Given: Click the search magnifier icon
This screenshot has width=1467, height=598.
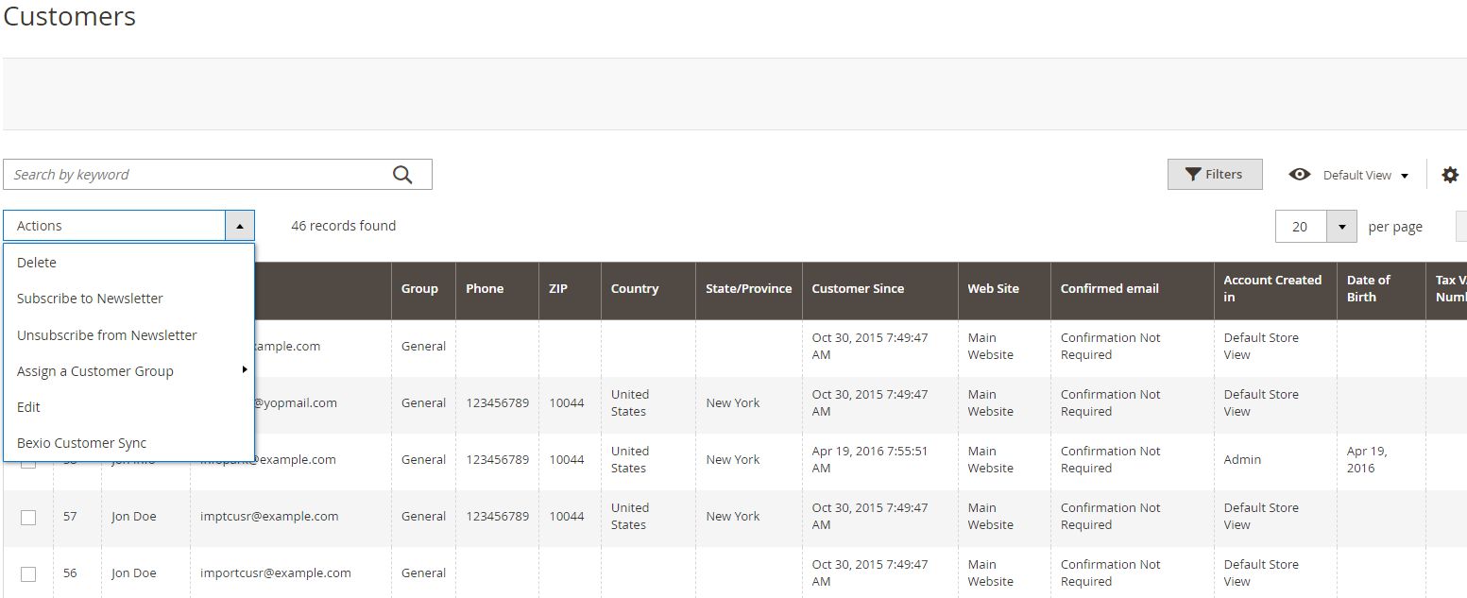Looking at the screenshot, I should tap(402, 175).
